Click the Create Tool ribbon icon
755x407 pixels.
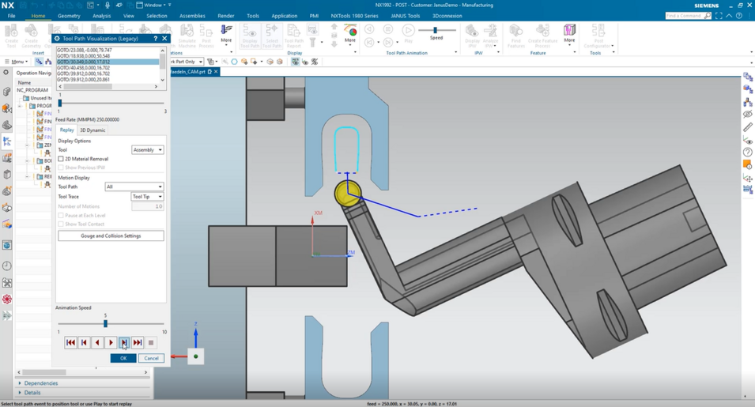coord(11,36)
